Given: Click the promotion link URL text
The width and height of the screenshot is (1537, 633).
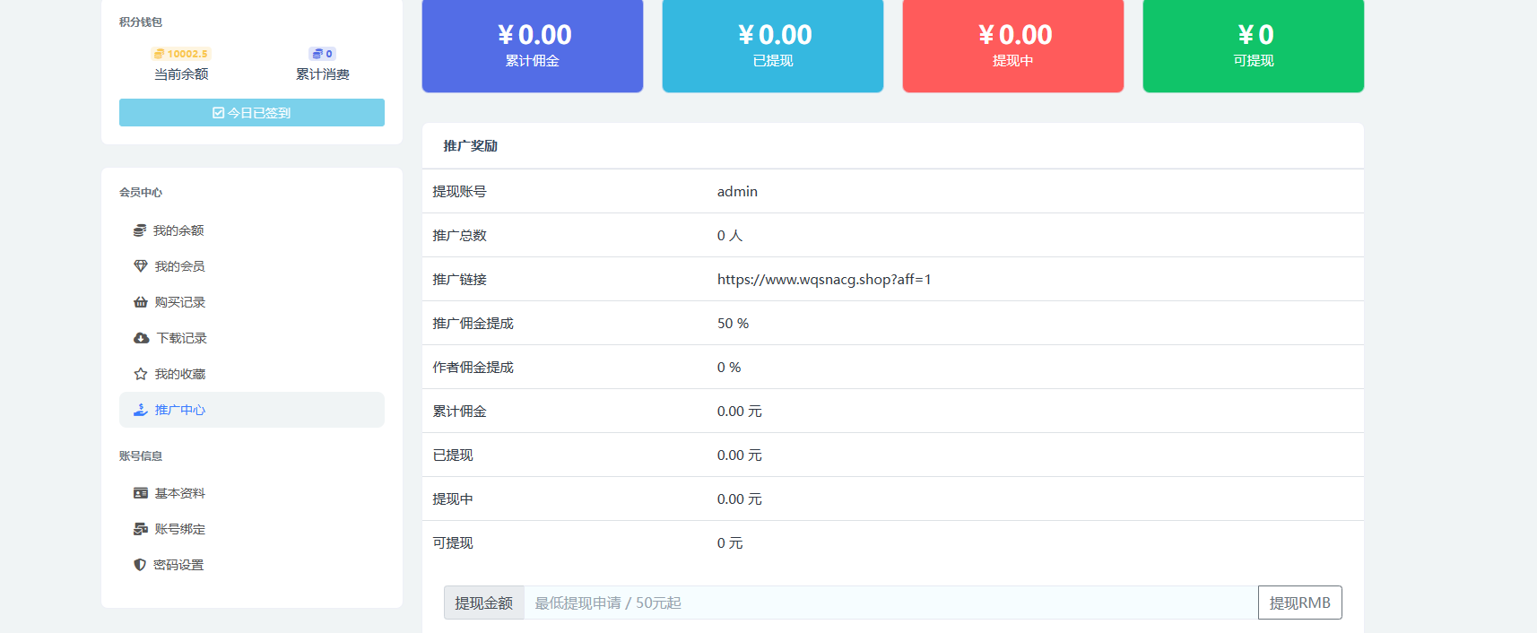Looking at the screenshot, I should coord(823,280).
